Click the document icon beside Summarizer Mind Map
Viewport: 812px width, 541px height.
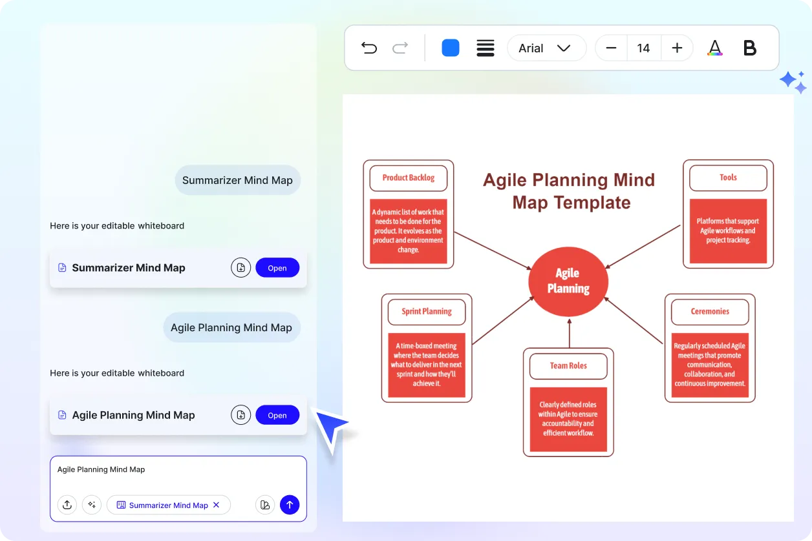pos(62,268)
